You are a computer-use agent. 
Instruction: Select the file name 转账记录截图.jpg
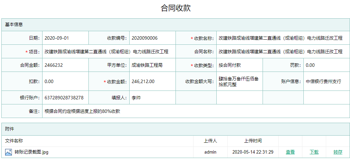pyautogui.click(x=32, y=152)
